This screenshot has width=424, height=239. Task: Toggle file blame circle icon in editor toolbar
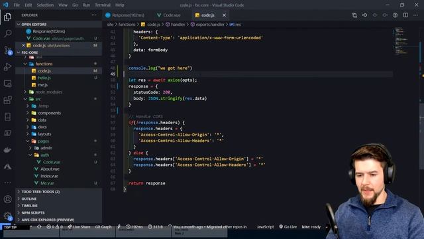click(365, 15)
